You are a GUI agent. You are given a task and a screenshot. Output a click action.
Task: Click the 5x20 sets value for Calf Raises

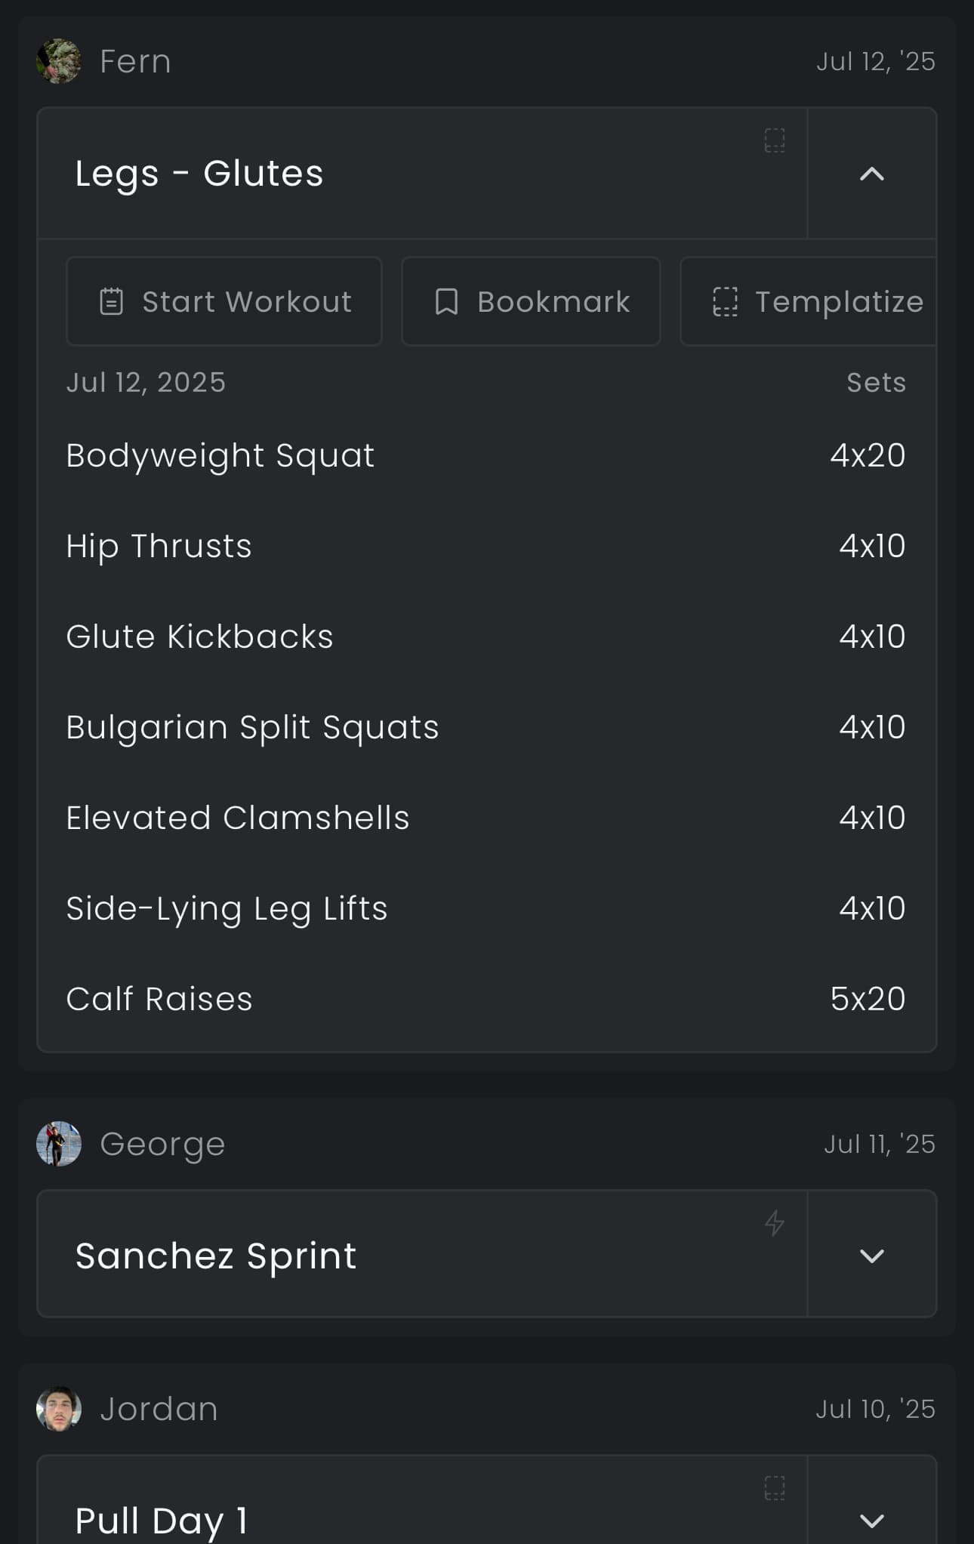[867, 998]
